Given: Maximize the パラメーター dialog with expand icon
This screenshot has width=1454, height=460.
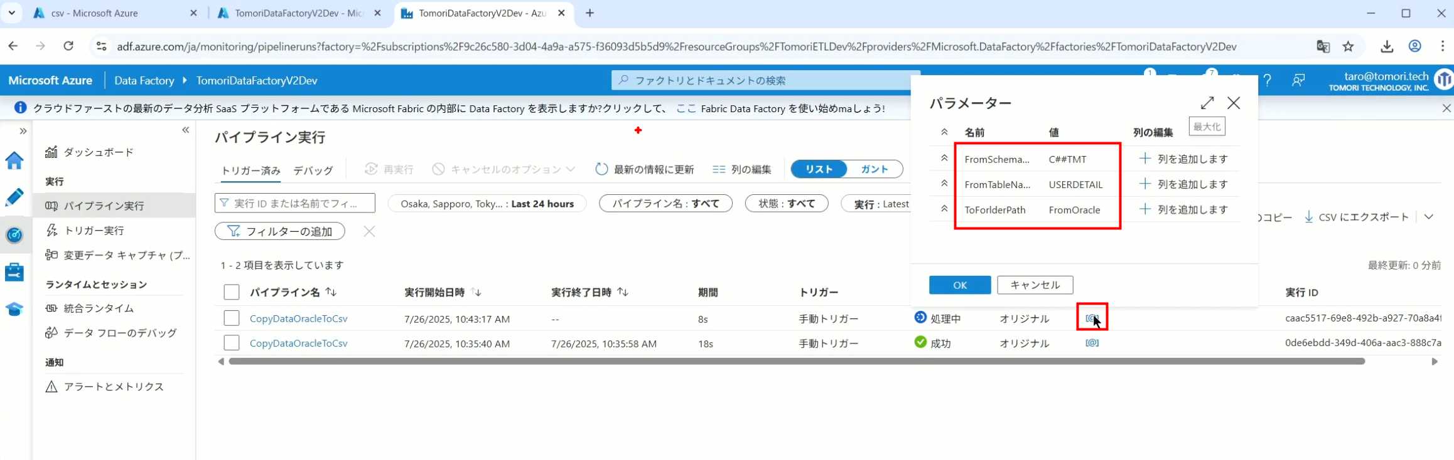Looking at the screenshot, I should (1207, 103).
